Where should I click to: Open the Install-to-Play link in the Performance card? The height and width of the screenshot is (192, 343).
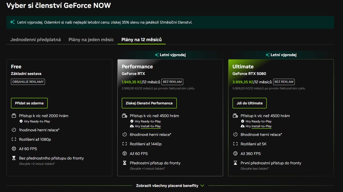pyautogui.click(x=151, y=126)
